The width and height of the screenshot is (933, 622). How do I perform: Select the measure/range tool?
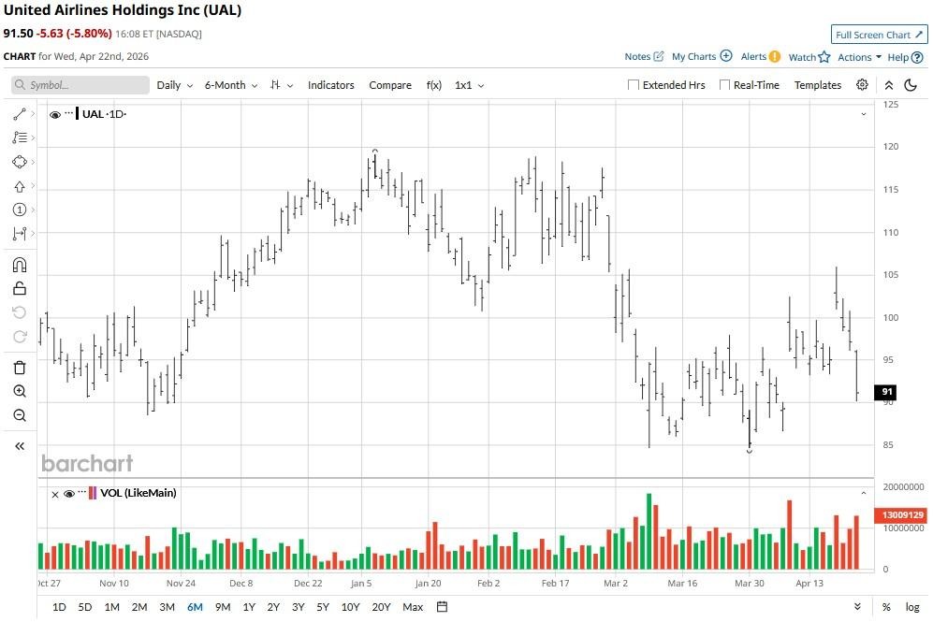pyautogui.click(x=19, y=234)
